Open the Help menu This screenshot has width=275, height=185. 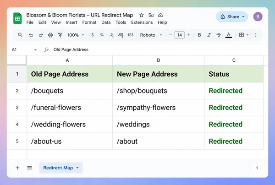(x=162, y=22)
